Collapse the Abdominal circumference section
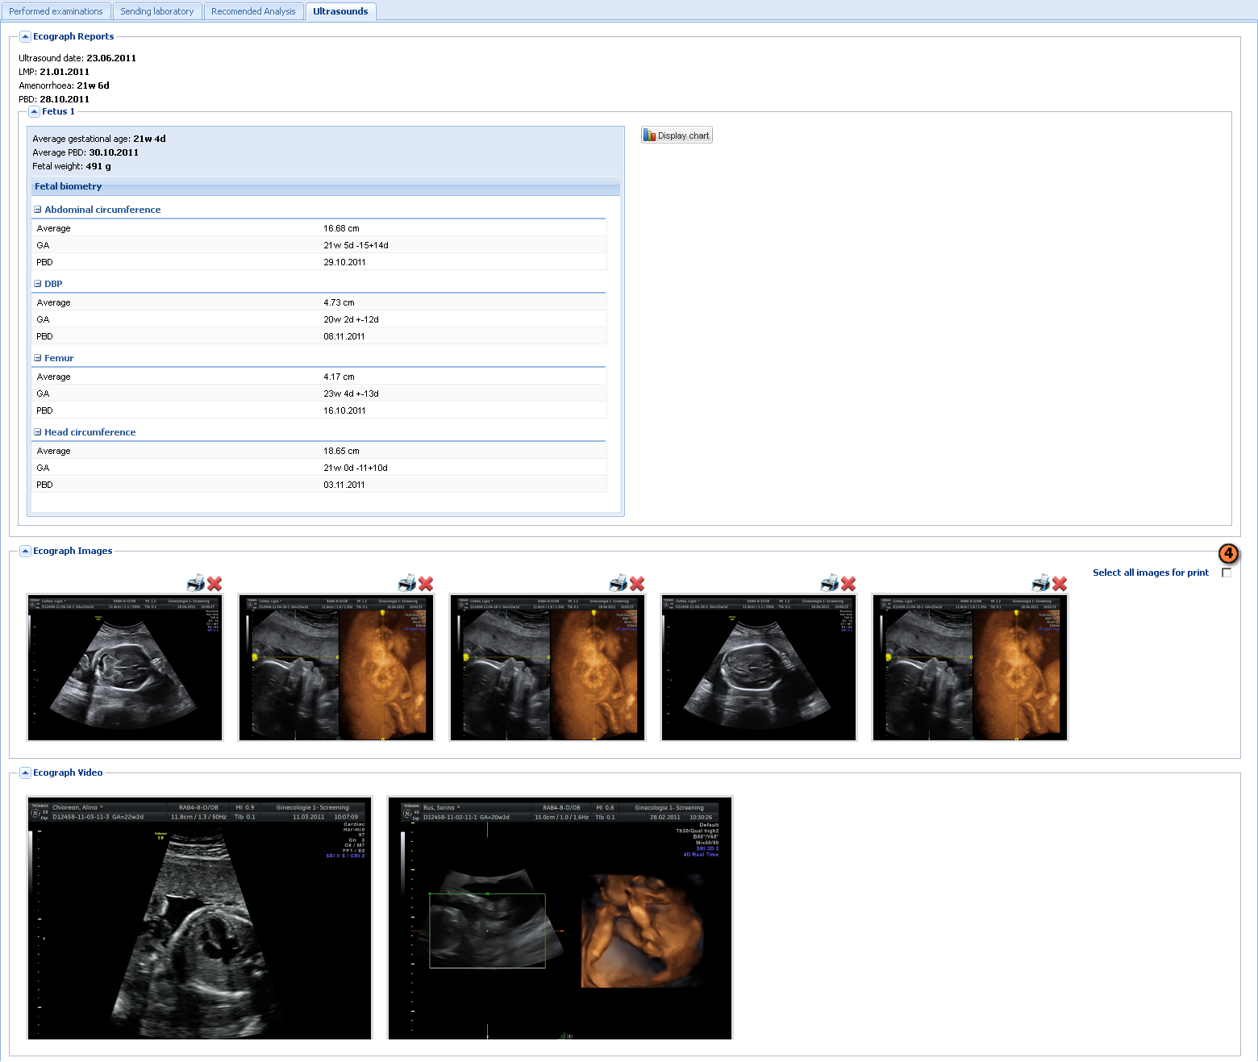The width and height of the screenshot is (1258, 1062). pos(37,210)
